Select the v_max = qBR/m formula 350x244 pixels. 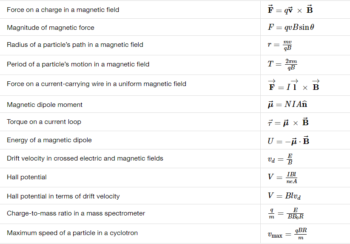click(287, 233)
